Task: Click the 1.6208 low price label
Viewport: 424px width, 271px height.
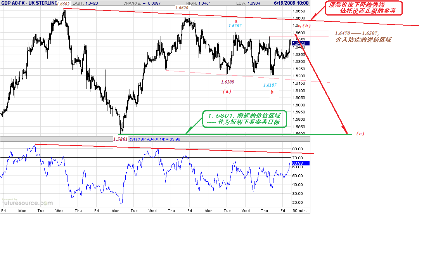Action: pos(227,82)
